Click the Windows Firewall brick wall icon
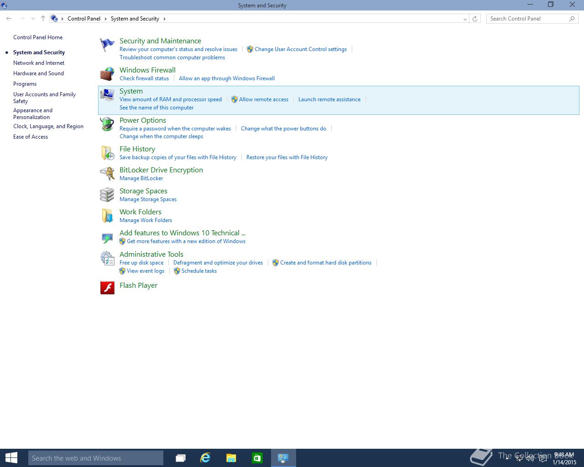 pyautogui.click(x=107, y=74)
